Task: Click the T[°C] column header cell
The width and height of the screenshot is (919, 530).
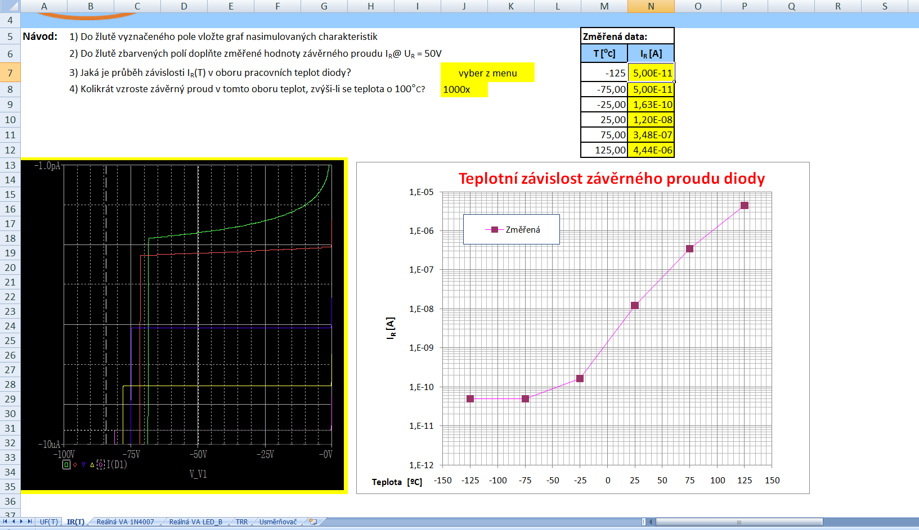Action: pos(604,54)
